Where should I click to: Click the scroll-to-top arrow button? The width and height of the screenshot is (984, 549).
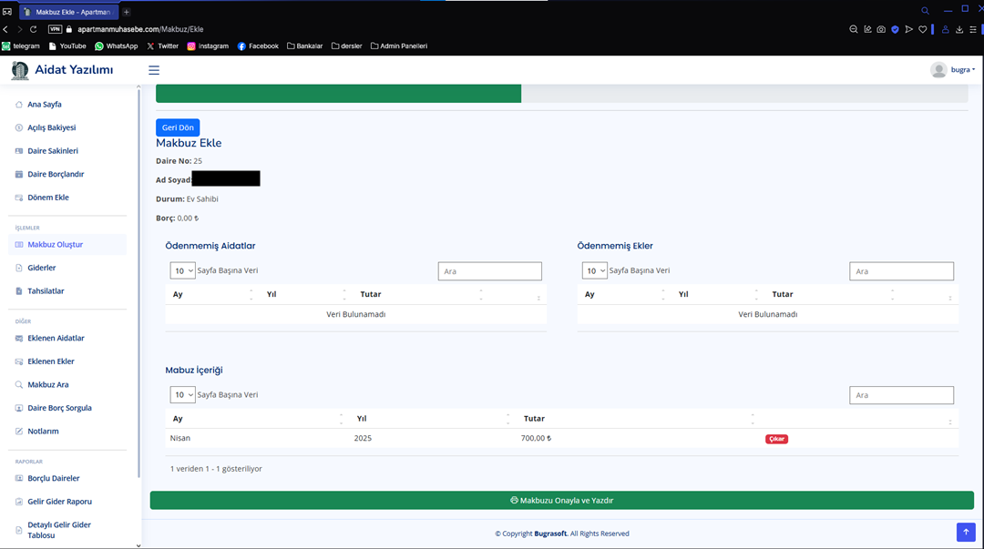[x=966, y=532]
